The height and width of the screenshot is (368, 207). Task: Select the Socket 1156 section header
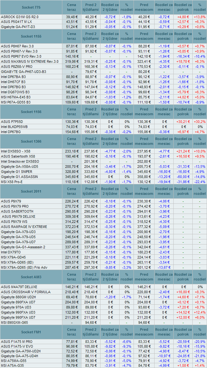tap(31, 112)
